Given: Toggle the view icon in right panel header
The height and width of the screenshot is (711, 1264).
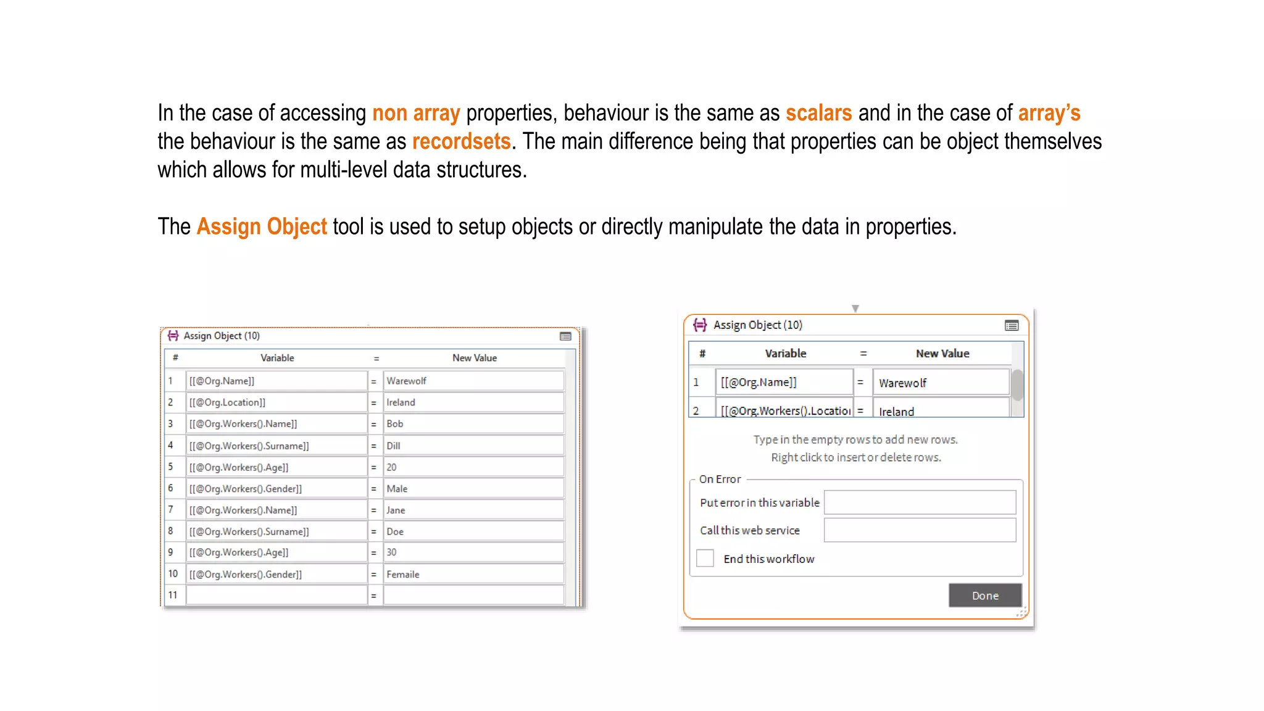Looking at the screenshot, I should (x=1011, y=325).
